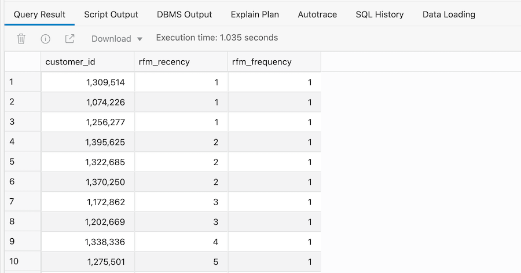Click the trash delete results icon
The image size is (521, 273).
tap(21, 39)
